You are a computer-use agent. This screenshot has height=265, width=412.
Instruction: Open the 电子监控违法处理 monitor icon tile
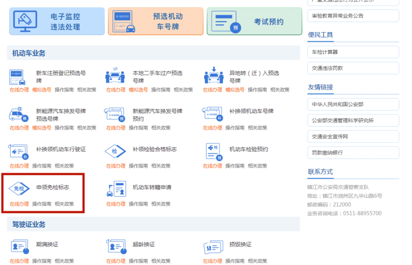click(57, 21)
